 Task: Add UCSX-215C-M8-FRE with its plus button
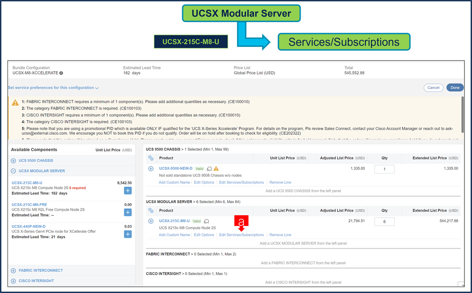[128, 212]
